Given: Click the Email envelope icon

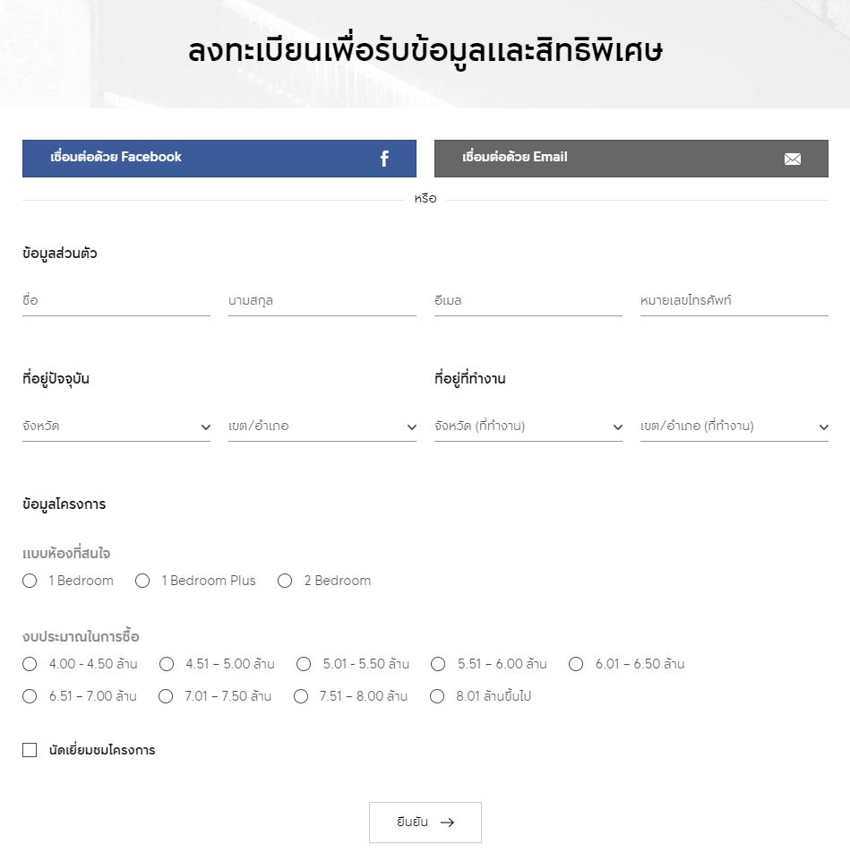Looking at the screenshot, I should [x=793, y=159].
